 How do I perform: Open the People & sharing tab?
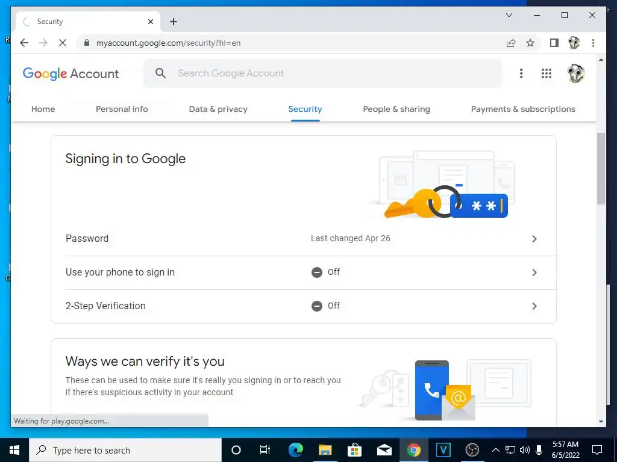point(396,109)
